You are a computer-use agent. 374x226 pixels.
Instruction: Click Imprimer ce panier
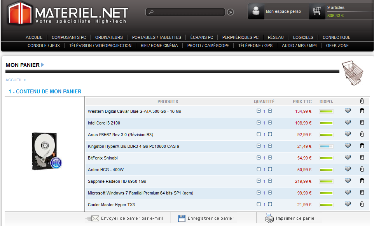point(296,218)
